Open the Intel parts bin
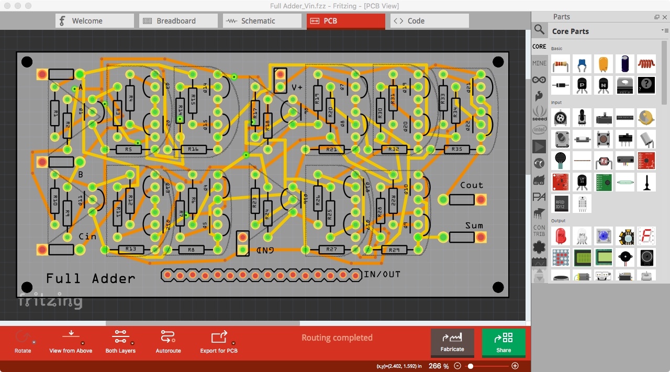 click(539, 129)
